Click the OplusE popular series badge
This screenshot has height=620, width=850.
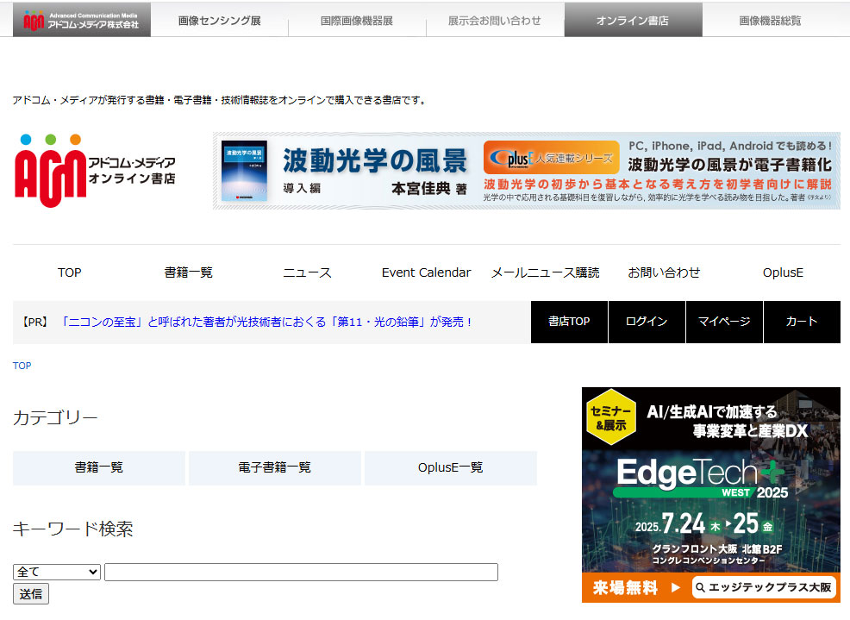click(551, 158)
